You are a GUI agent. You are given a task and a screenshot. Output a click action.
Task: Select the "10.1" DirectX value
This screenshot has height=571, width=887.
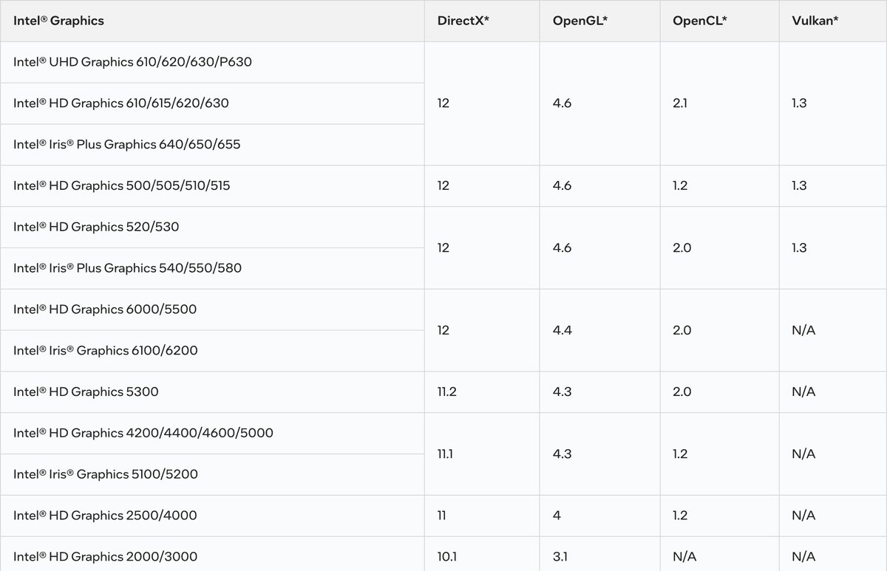[447, 557]
